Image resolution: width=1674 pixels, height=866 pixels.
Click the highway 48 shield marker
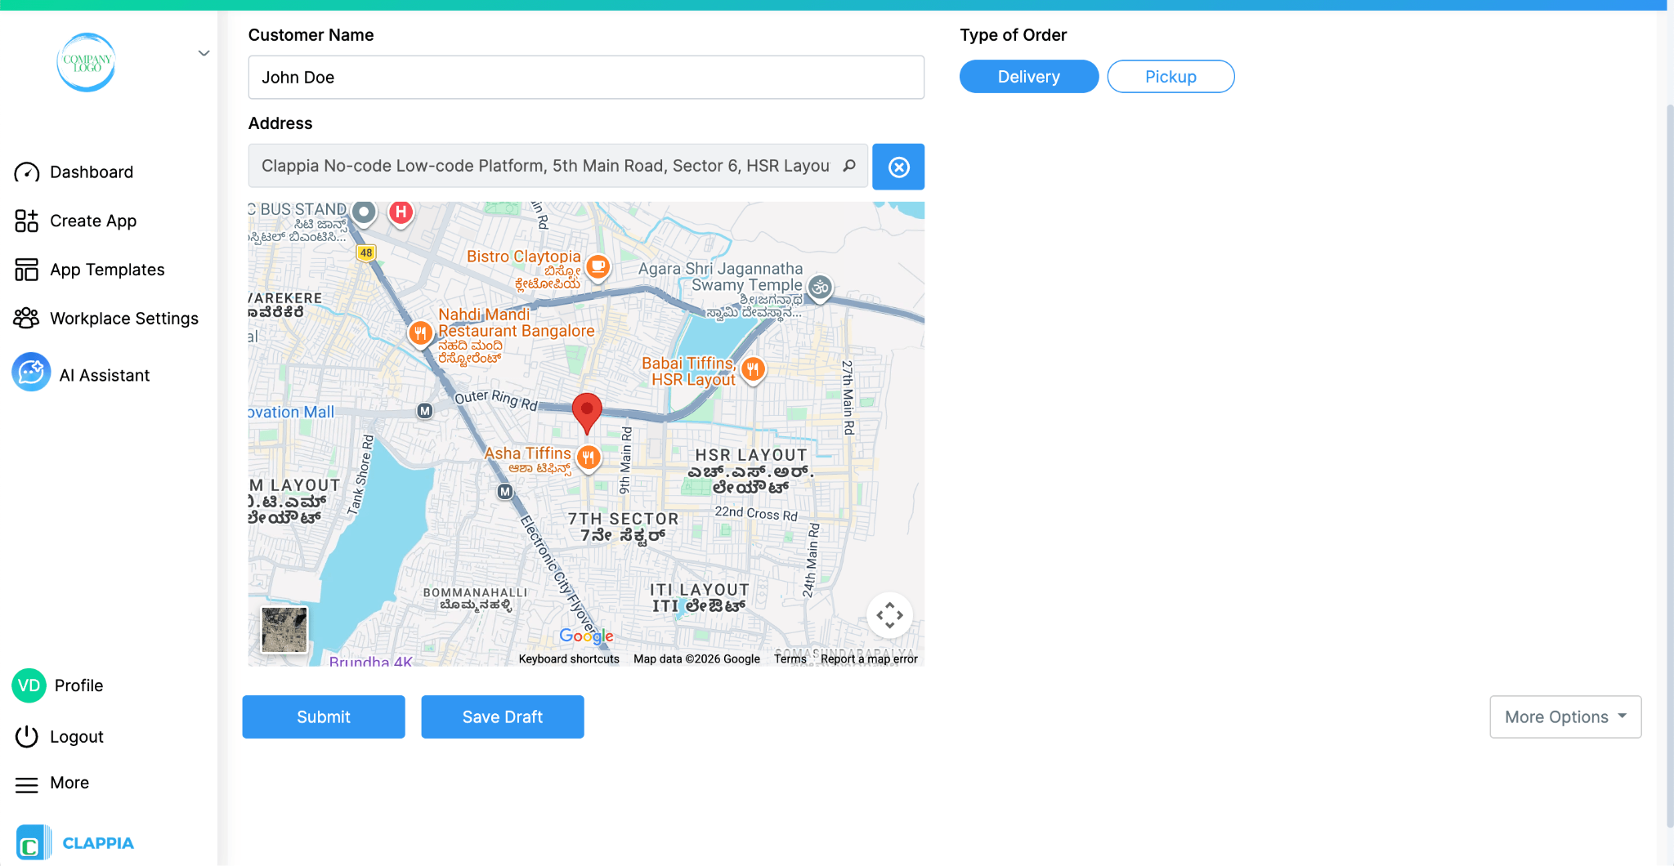[x=366, y=253]
